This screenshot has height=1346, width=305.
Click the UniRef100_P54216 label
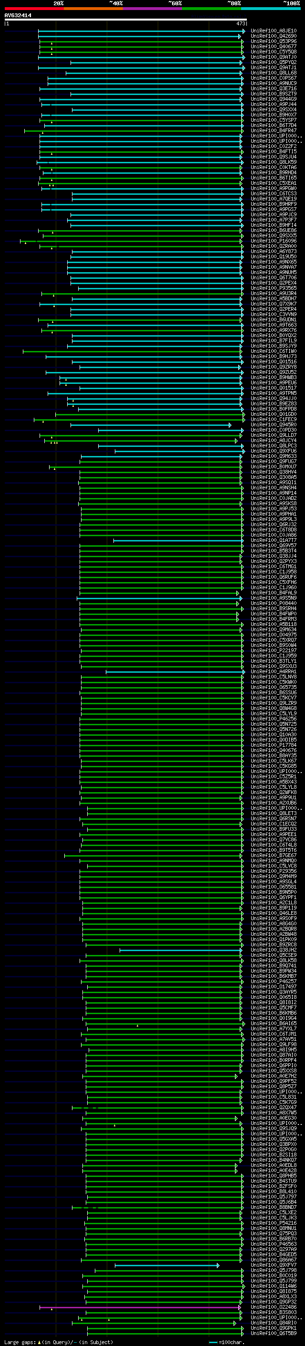coord(274,1223)
